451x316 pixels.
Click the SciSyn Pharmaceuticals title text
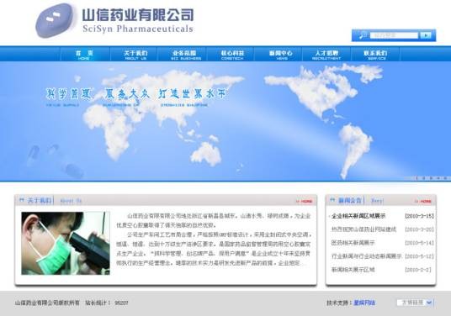click(x=138, y=29)
